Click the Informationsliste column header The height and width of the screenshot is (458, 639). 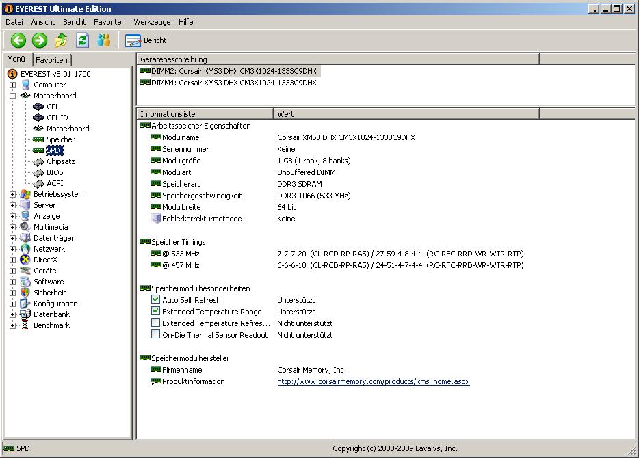click(x=205, y=114)
